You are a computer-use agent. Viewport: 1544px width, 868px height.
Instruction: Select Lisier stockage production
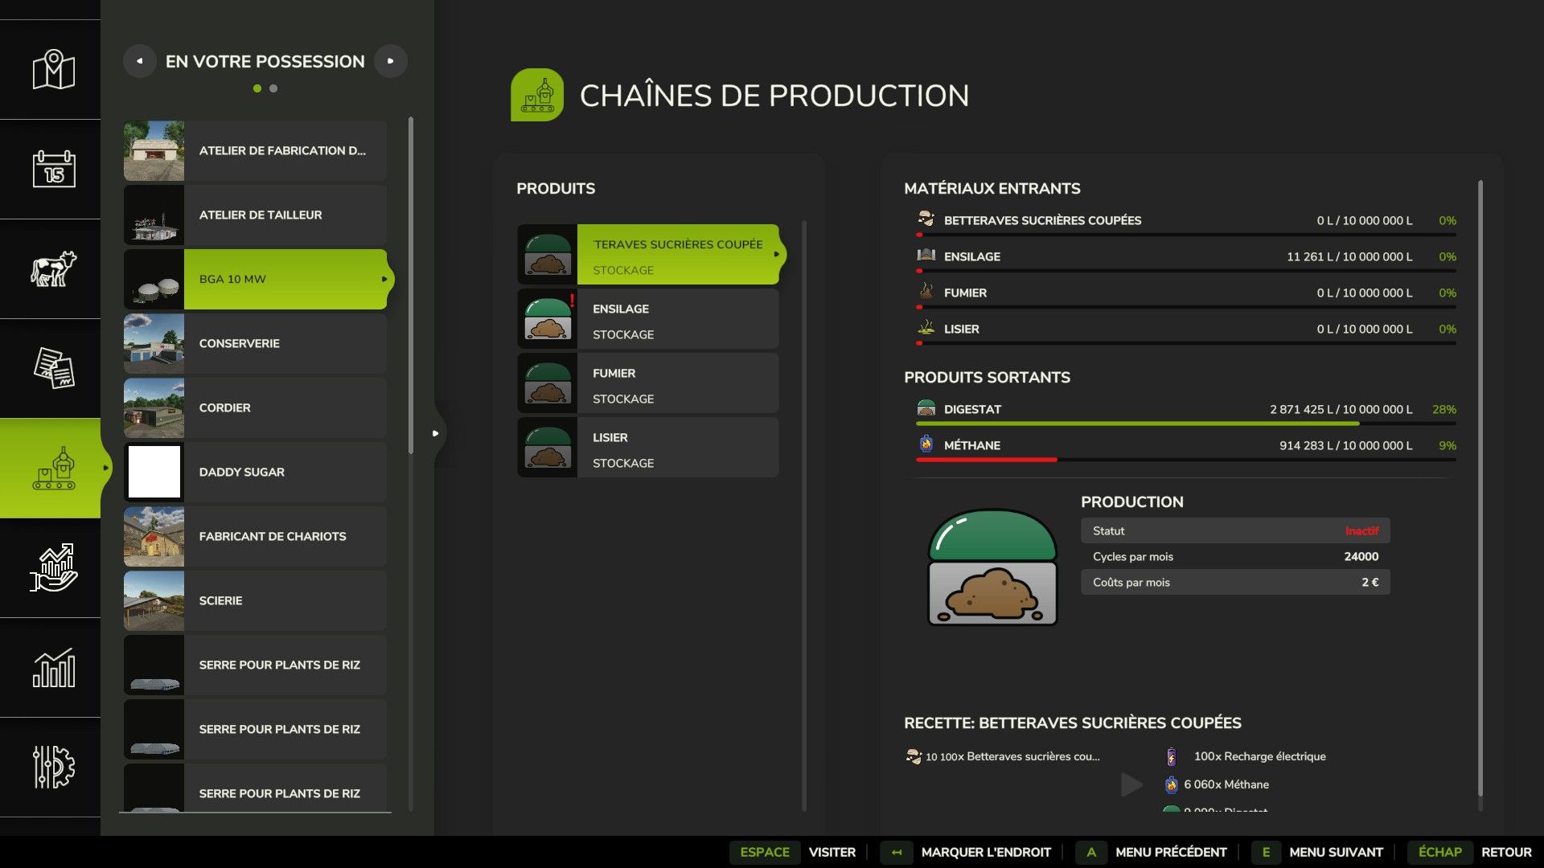tap(648, 448)
